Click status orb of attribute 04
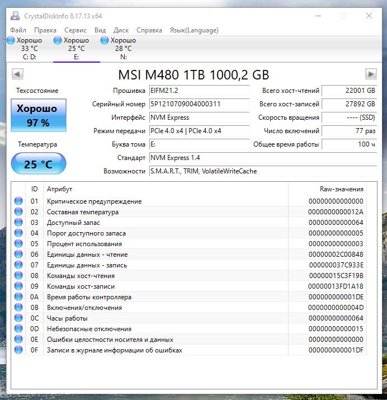 point(18,233)
